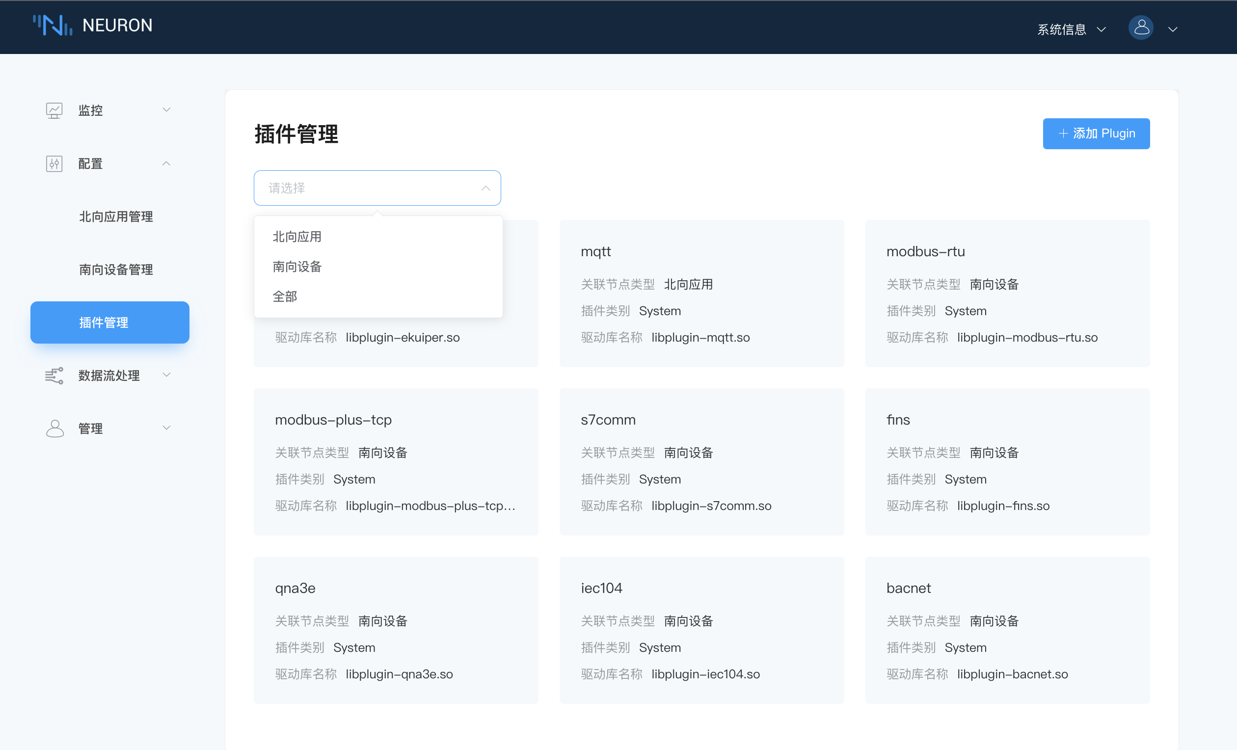Viewport: 1237px width, 750px height.
Task: Click 南向设备 node type in modbus-rtu card
Action: 994,284
